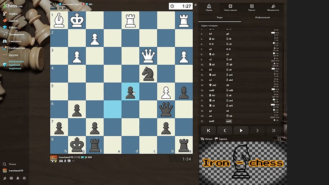Select white move 6. O-O

211,44
